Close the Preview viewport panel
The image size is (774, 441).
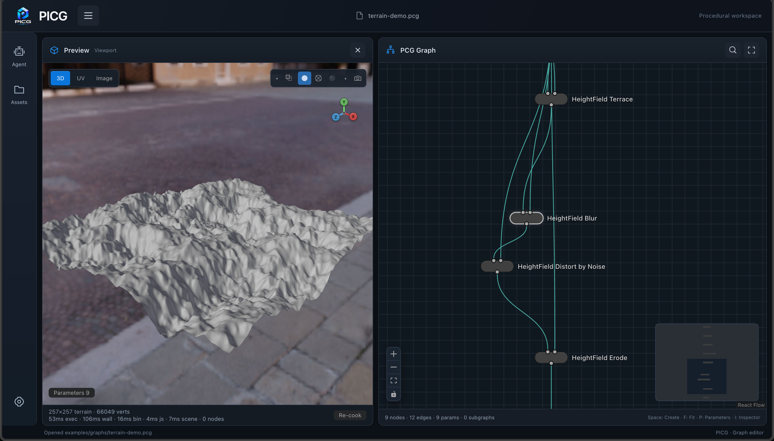358,50
